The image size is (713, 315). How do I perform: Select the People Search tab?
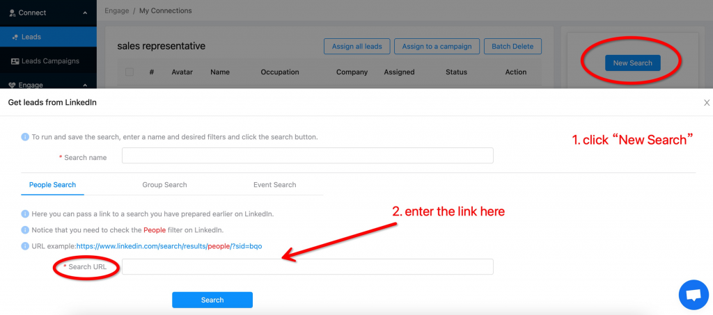click(x=52, y=185)
